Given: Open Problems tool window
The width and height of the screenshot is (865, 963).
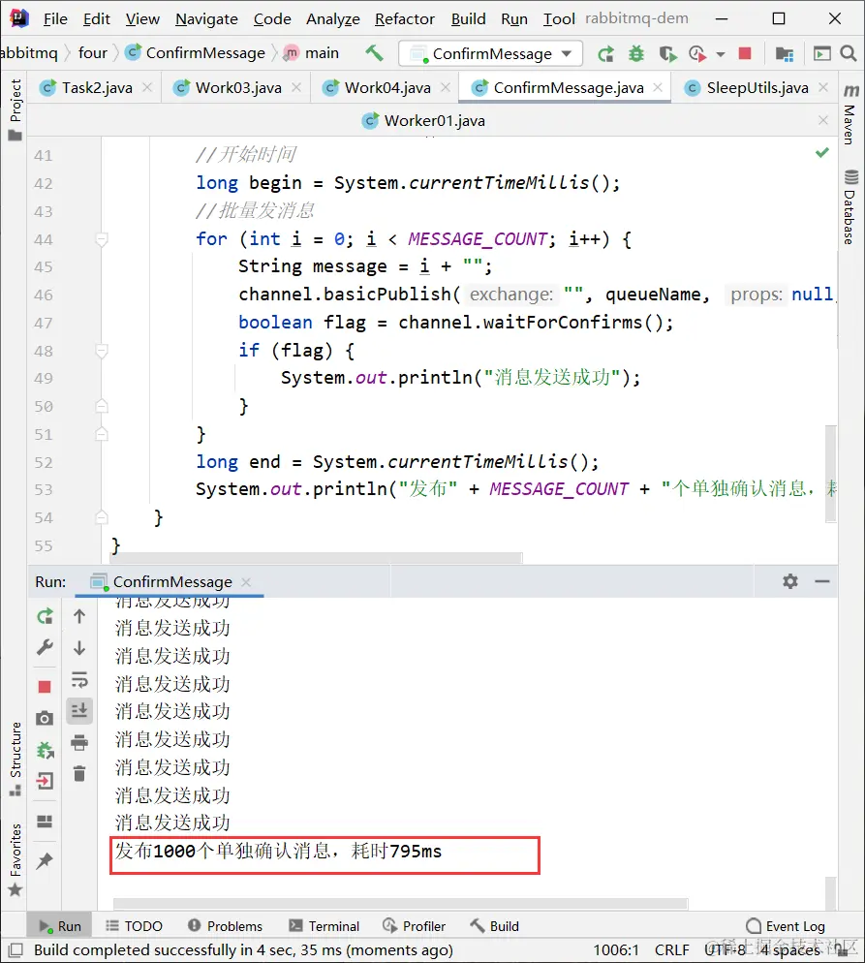Looking at the screenshot, I should (x=226, y=926).
